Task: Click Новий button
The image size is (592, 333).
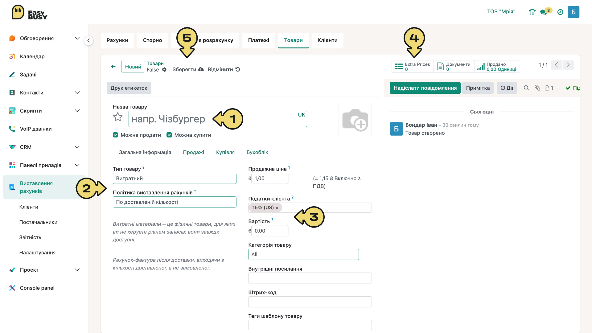Action: pos(133,67)
